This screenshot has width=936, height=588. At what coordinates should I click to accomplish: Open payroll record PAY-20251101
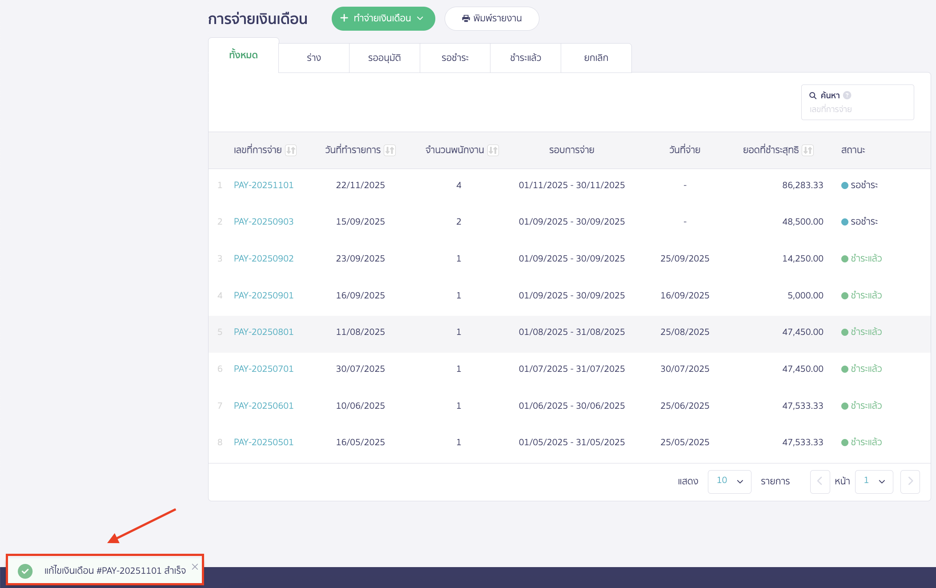coord(264,185)
